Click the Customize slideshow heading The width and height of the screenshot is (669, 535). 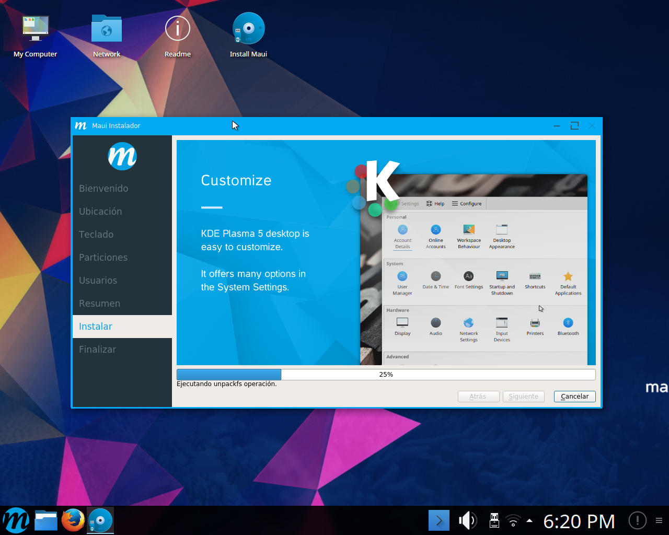point(236,180)
